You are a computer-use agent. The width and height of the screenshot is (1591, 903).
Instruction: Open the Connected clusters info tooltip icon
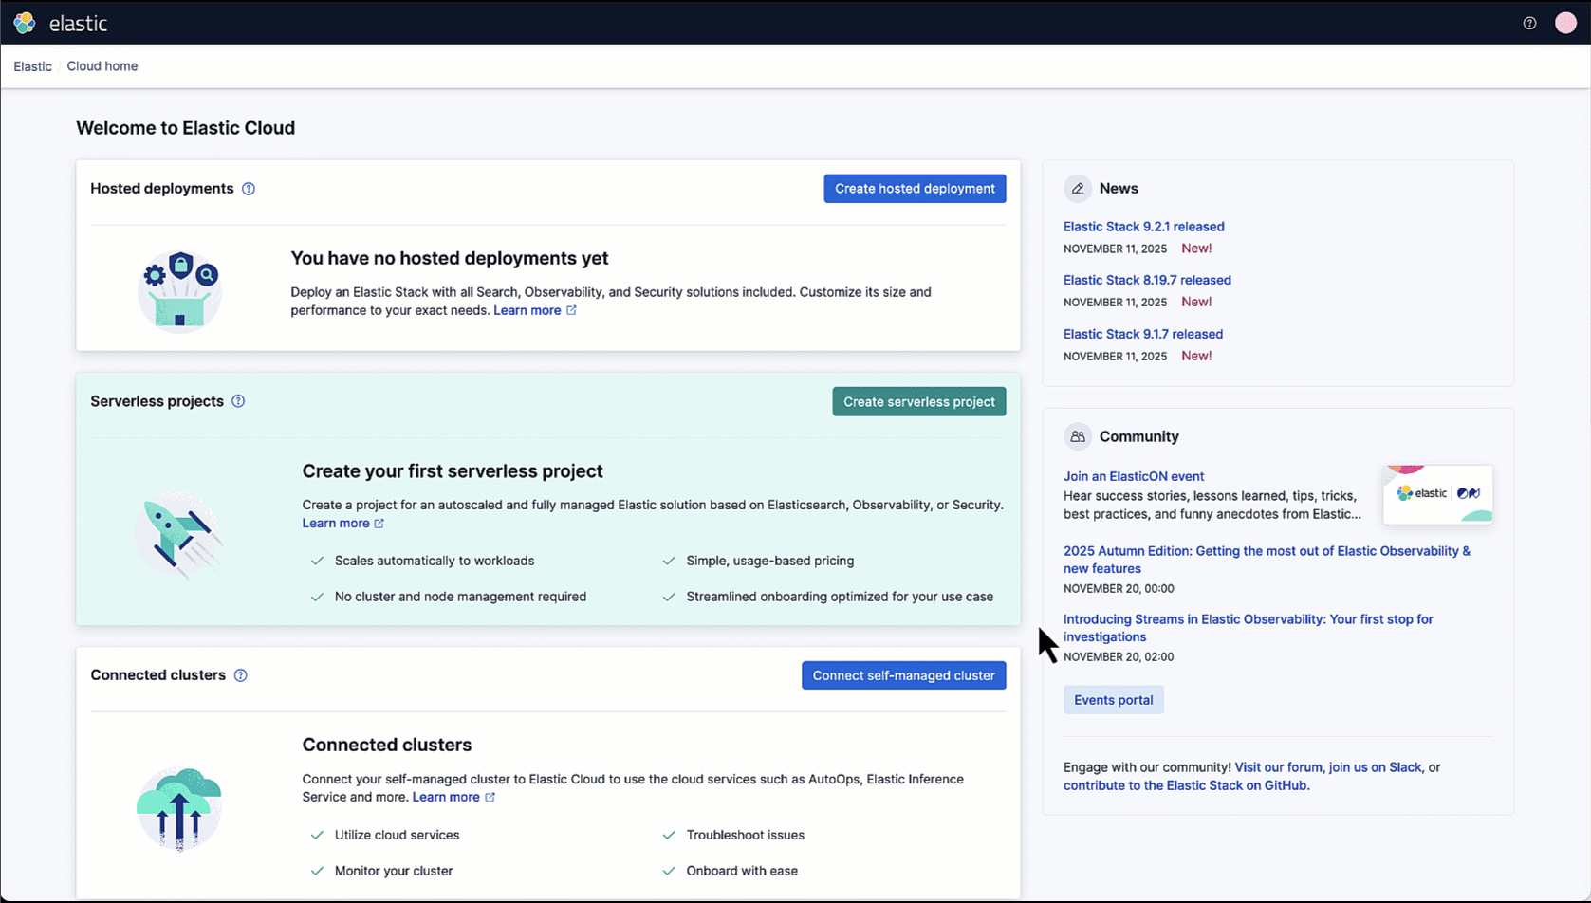click(x=241, y=675)
